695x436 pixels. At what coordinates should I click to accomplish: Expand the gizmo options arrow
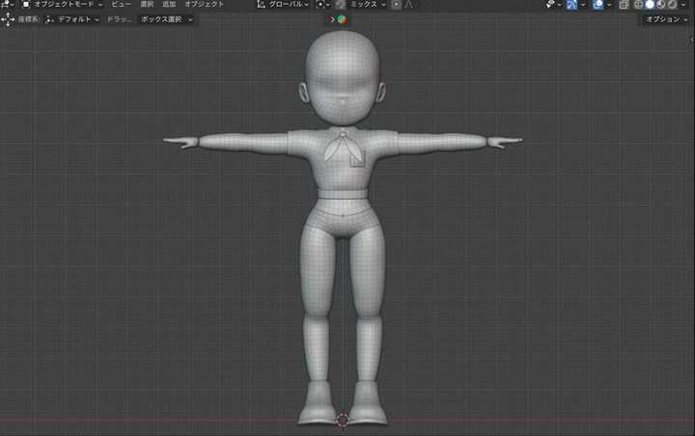(583, 5)
